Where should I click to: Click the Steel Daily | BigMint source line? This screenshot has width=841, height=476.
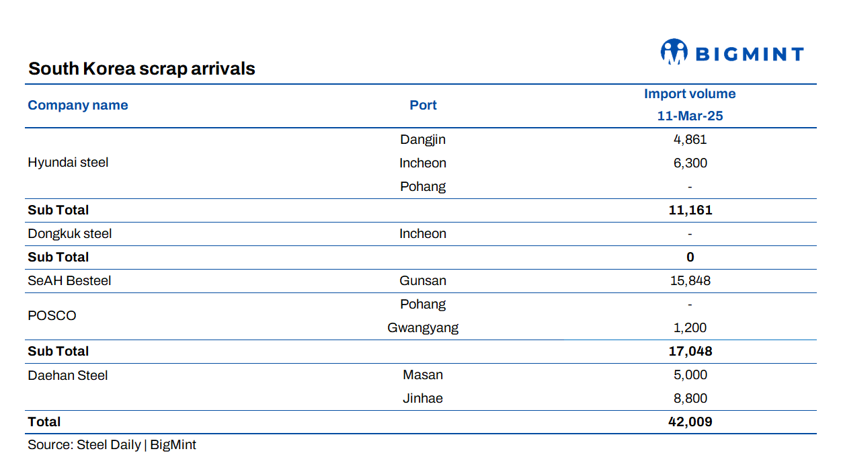point(112,444)
